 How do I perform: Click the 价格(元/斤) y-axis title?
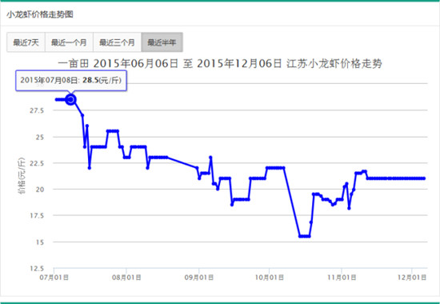[x=22, y=176]
